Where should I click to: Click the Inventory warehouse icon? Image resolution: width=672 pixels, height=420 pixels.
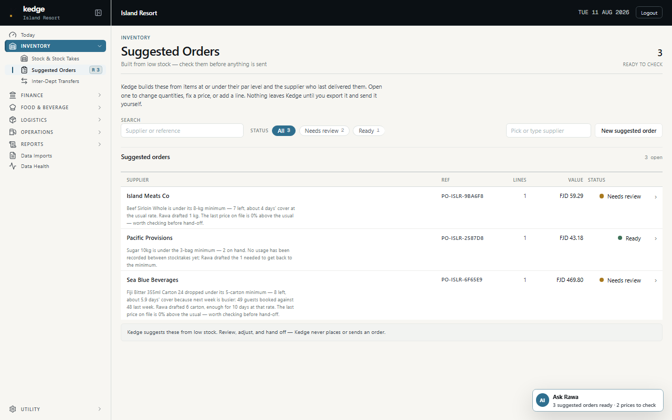pos(13,46)
